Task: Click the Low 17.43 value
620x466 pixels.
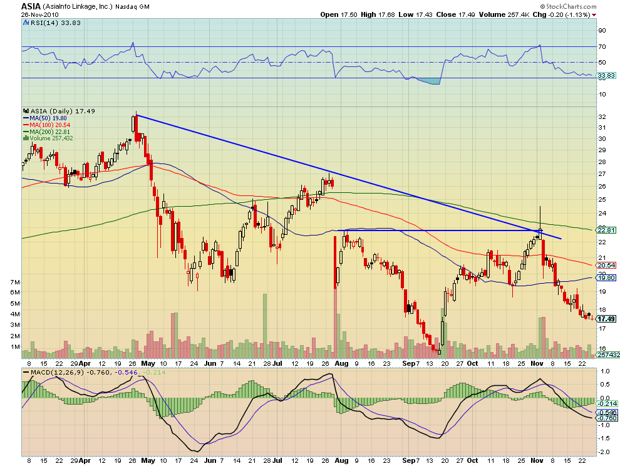Action: click(415, 14)
